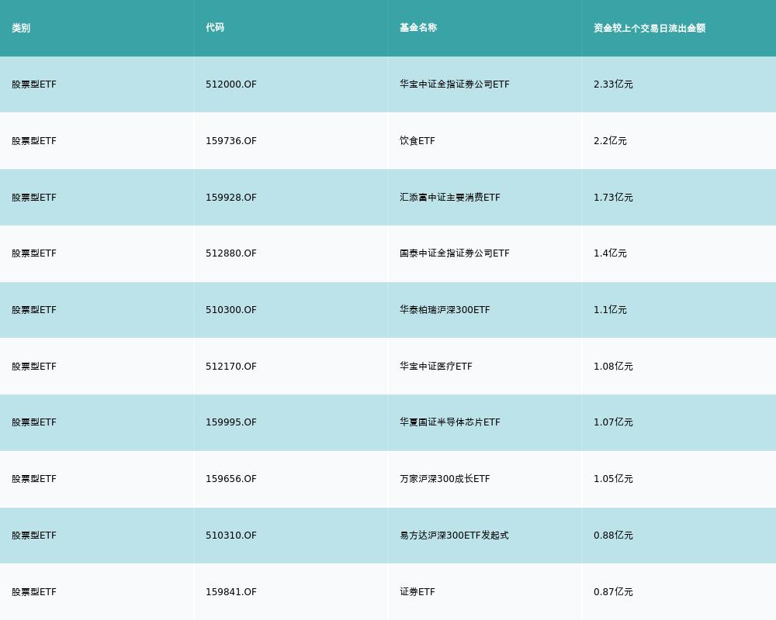
Task: Click fund code 159656.OF
Action: point(231,479)
